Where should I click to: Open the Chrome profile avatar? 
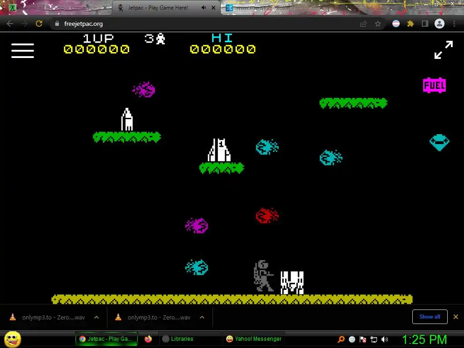pyautogui.click(x=440, y=24)
